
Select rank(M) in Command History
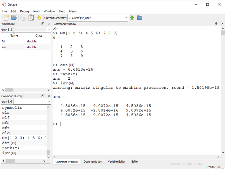(11, 148)
